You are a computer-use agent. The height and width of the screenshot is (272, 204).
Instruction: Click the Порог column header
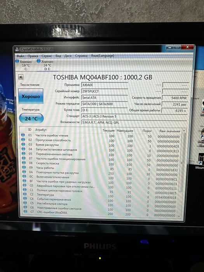147,131
